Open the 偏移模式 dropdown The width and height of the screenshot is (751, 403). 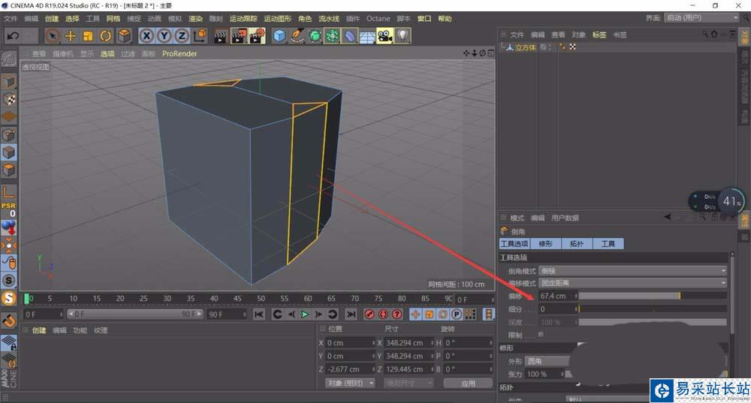(x=632, y=283)
